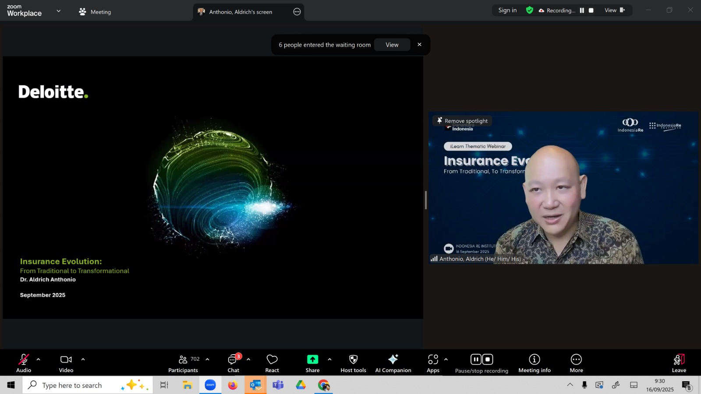Open the Chat panel
Viewport: 701px width, 394px height.
pyautogui.click(x=233, y=363)
